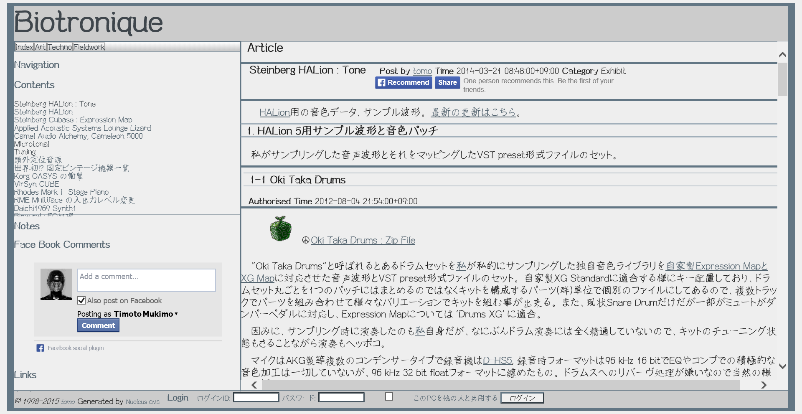Click the commenter profile avatar picture
Viewport: 802px width, 414px height.
56,284
